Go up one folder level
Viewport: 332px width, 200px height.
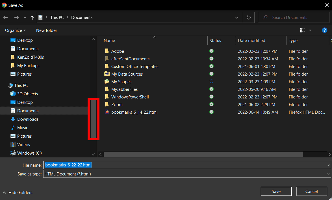coord(32,17)
